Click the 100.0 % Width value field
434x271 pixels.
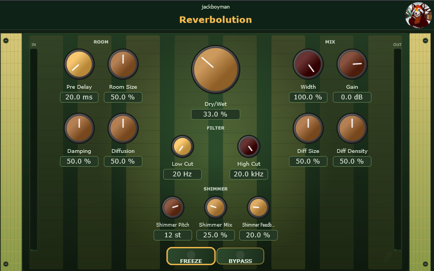(308, 97)
